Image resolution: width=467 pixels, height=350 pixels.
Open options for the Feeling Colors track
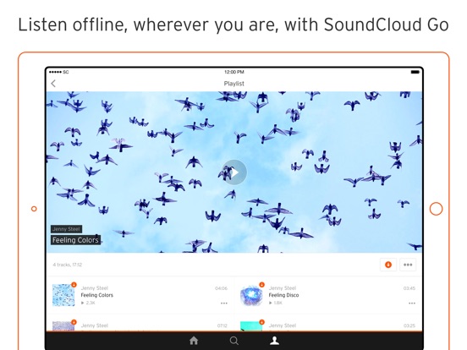[x=224, y=303]
